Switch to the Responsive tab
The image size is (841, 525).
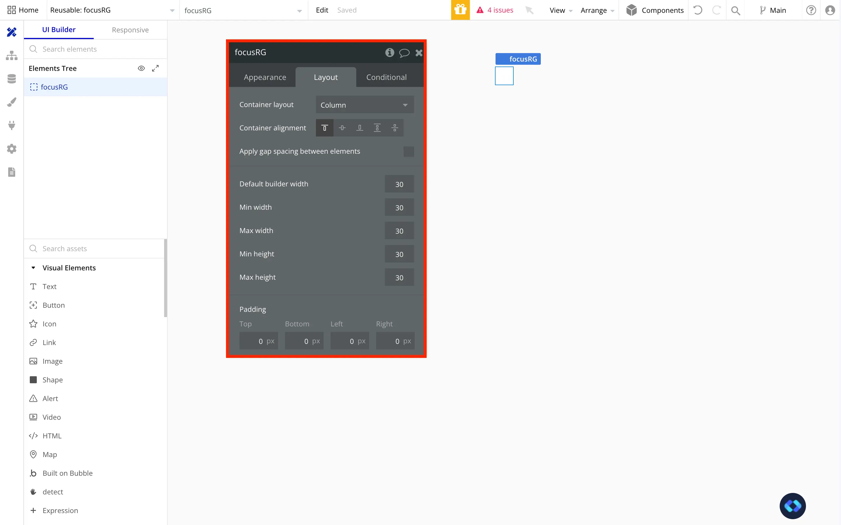pos(130,30)
